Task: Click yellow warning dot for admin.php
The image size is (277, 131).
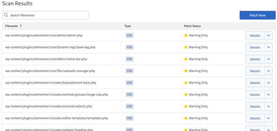Action: tap(186, 35)
